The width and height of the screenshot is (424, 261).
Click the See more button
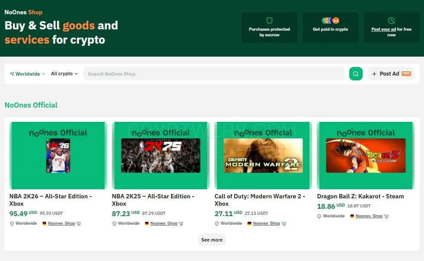[x=212, y=240]
